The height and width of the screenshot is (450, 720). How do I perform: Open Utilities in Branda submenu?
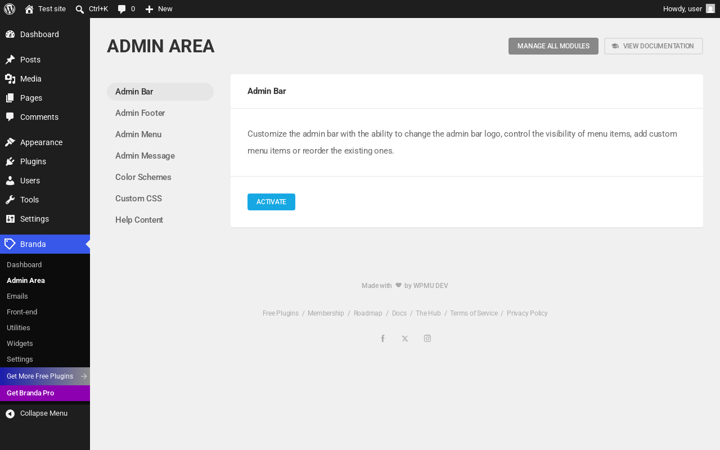45,328
